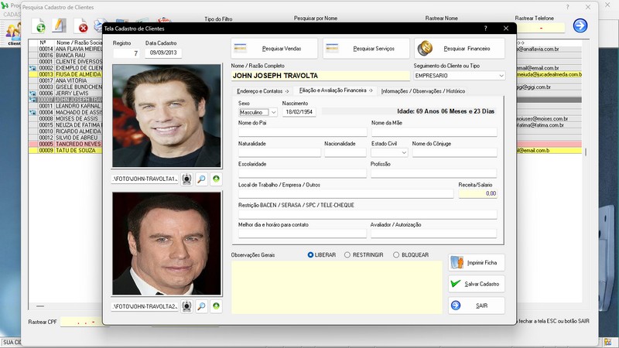
Task: Click webcam icon beside second photo path
Action: tap(186, 307)
